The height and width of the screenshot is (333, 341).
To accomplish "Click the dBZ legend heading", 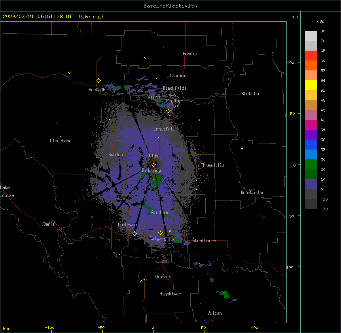I will click(x=320, y=21).
